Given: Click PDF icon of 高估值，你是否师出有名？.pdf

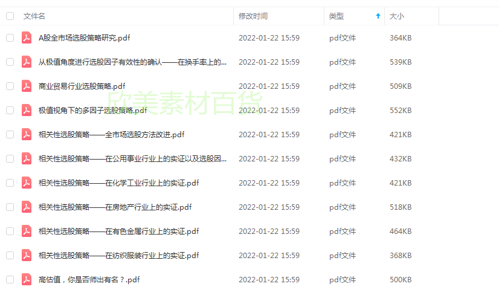Looking at the screenshot, I should tap(27, 279).
